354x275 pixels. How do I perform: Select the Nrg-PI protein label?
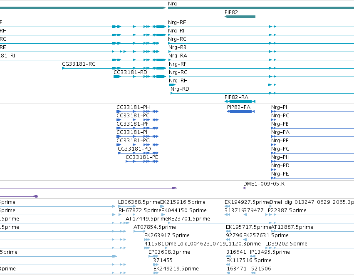coord(279,107)
